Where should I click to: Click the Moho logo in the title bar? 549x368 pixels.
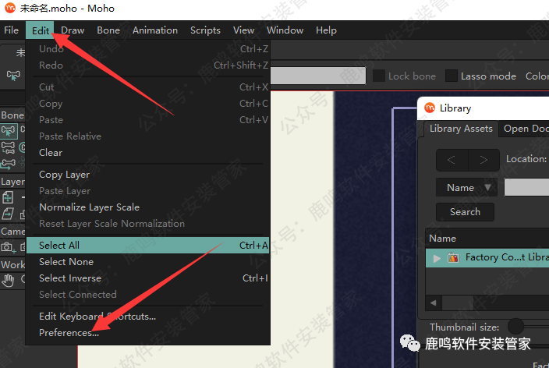(10, 8)
